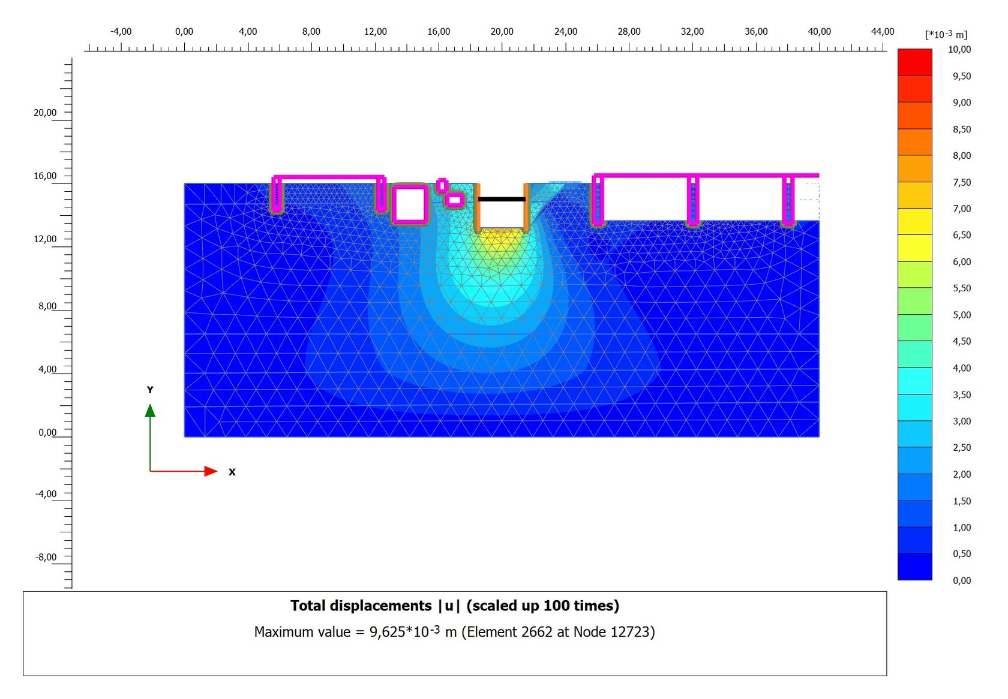This screenshot has height=699, width=1008.
Task: Click the black strut across the excavation
Action: point(502,199)
